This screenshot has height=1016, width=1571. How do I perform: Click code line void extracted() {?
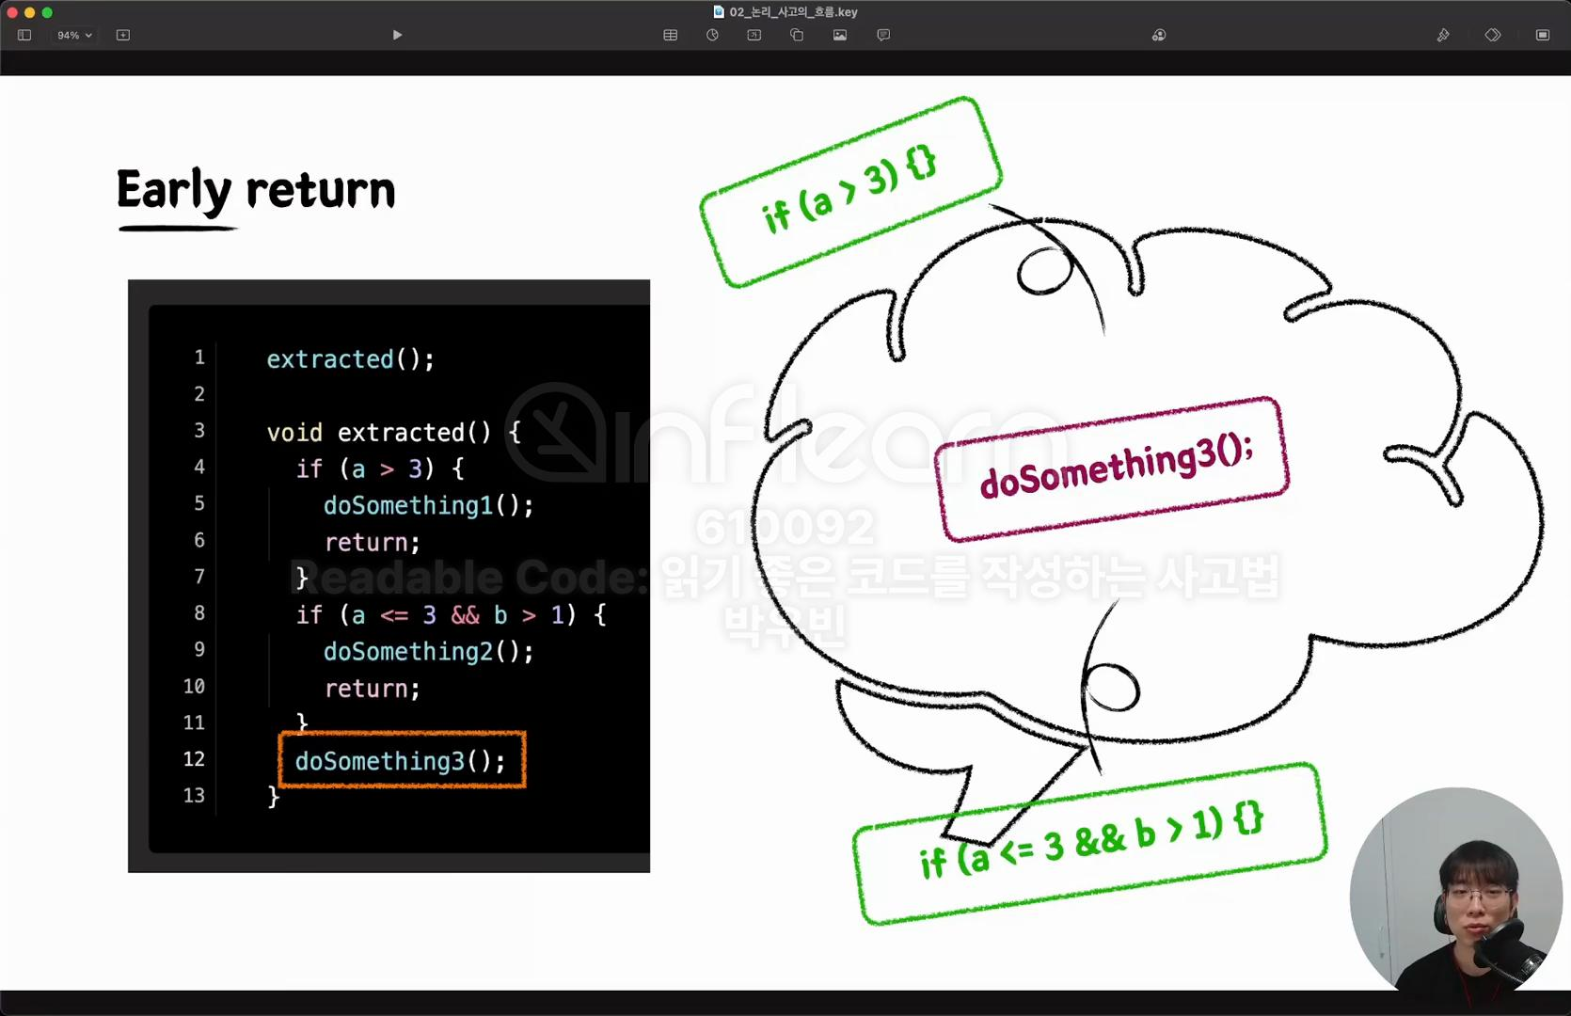click(x=393, y=433)
